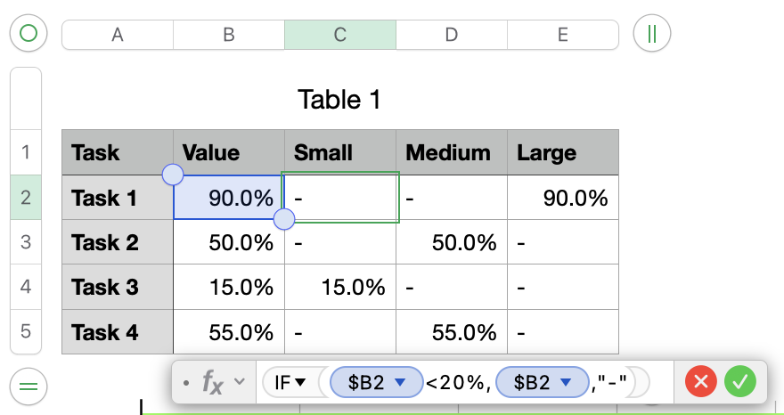Click the table select handle at top-left corner
Viewport: 784px width, 415px height.
click(x=29, y=35)
